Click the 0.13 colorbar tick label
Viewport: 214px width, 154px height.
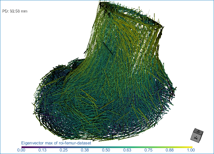point(42,150)
